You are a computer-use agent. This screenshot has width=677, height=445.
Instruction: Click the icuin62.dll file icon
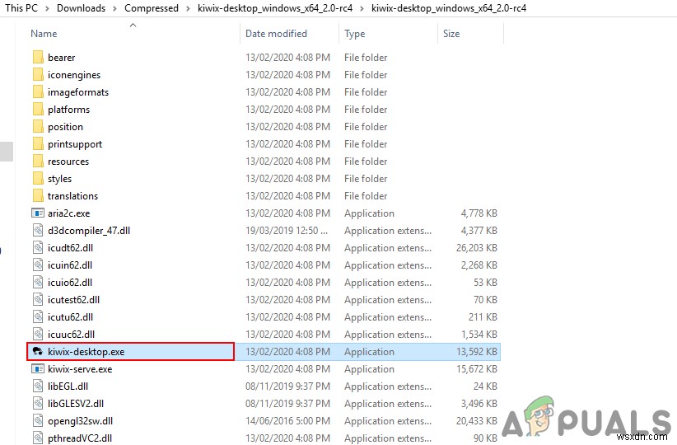[x=38, y=265]
